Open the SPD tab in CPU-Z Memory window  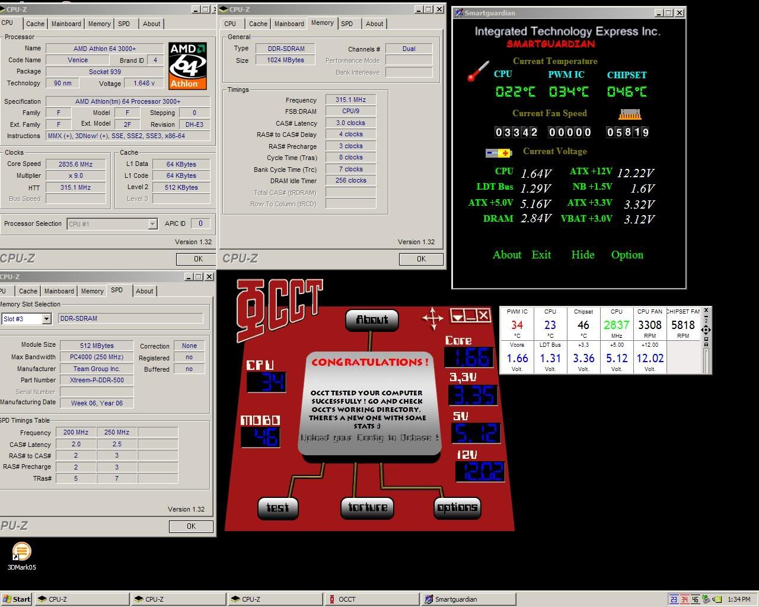(347, 24)
